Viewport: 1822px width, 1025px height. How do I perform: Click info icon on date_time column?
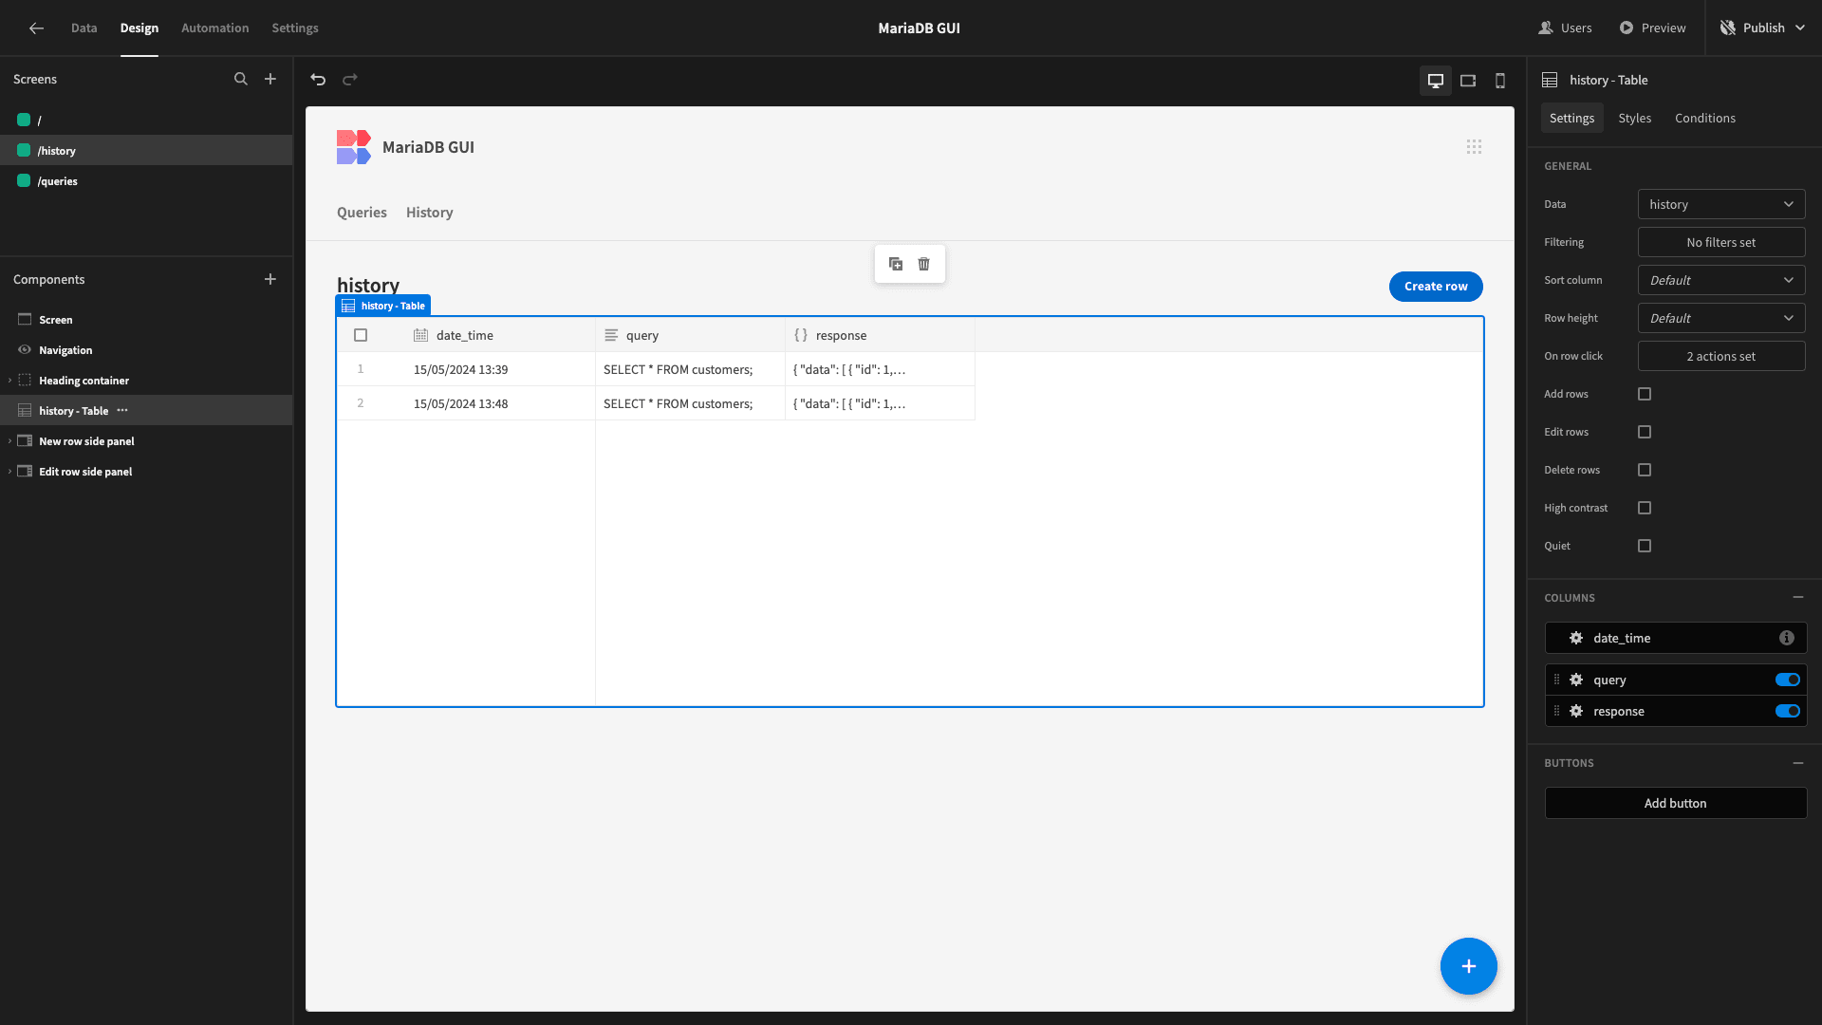[x=1787, y=638]
